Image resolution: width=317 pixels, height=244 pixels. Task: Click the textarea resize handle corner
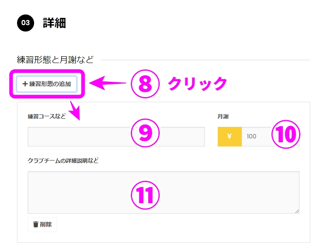pos(297,211)
